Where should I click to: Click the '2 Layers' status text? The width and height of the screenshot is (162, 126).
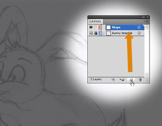(96, 79)
